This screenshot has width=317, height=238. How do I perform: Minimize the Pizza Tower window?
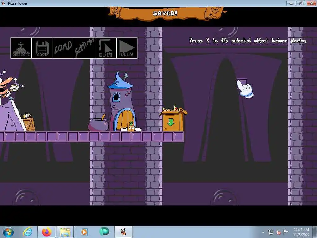291,3
